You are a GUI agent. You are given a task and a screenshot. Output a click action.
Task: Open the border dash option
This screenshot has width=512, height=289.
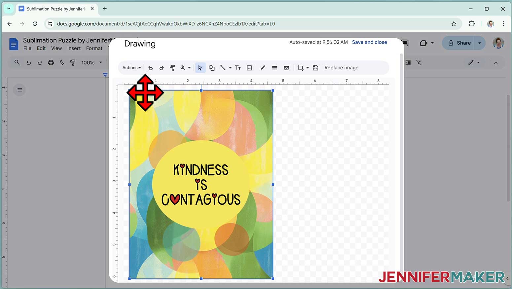(286, 68)
